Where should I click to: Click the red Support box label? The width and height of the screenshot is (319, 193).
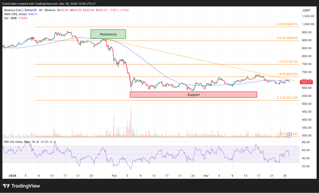point(193,95)
